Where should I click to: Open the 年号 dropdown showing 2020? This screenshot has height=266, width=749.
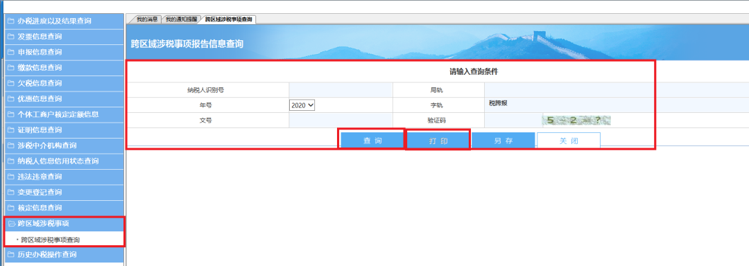point(302,105)
